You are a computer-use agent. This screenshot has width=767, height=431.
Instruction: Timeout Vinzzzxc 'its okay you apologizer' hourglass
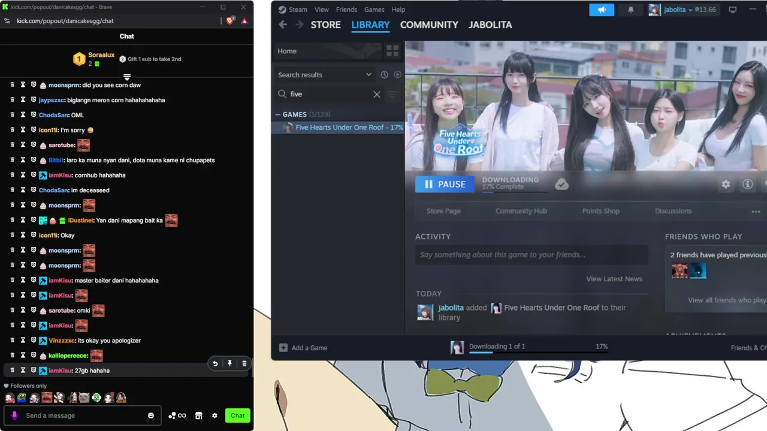(x=23, y=341)
